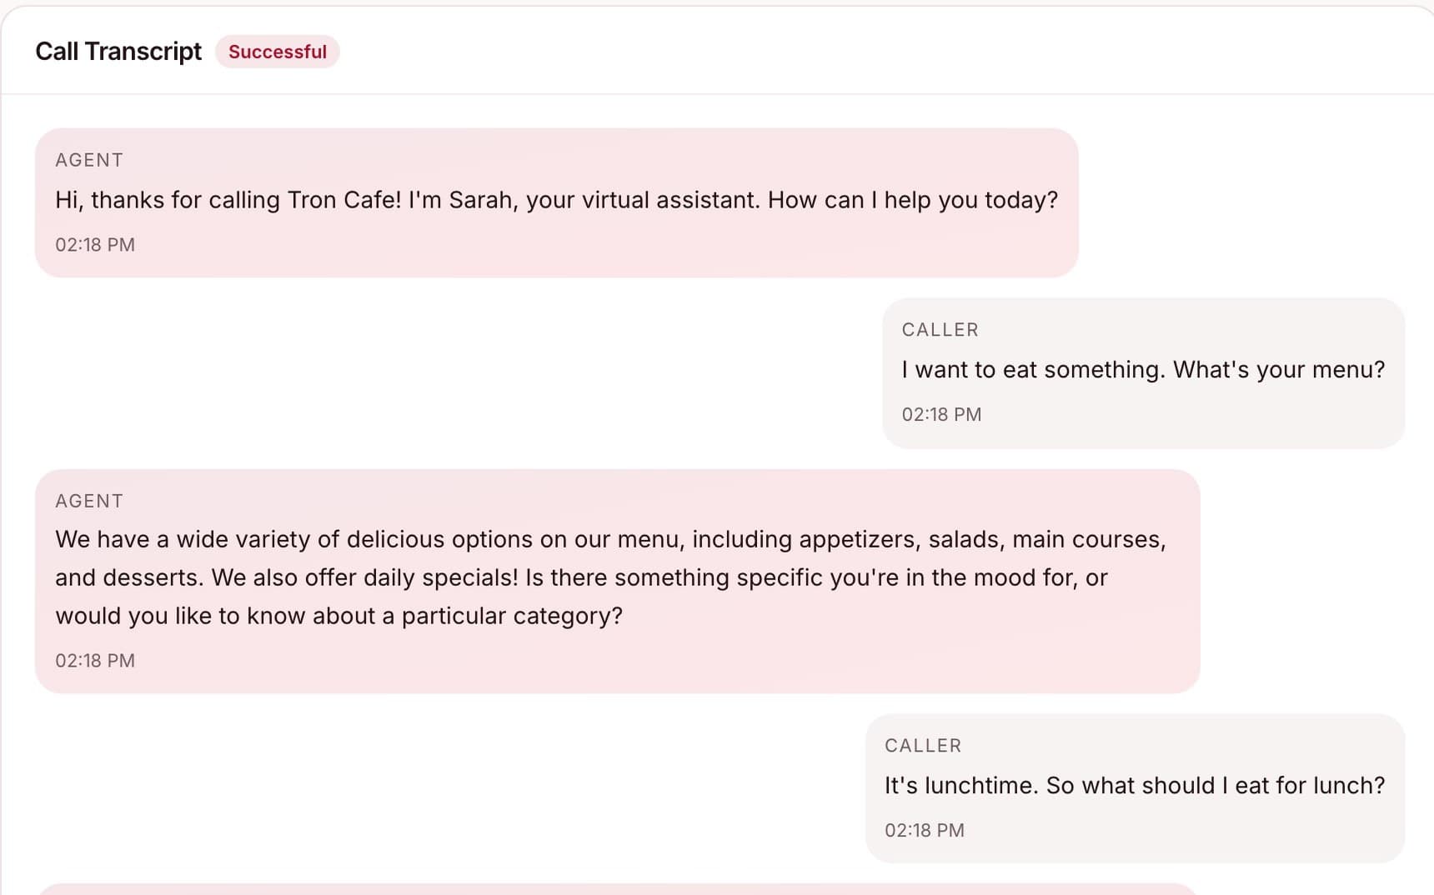This screenshot has width=1434, height=895.
Task: Select the CALLER label above "It's lunchtime" message
Action: pyautogui.click(x=923, y=746)
